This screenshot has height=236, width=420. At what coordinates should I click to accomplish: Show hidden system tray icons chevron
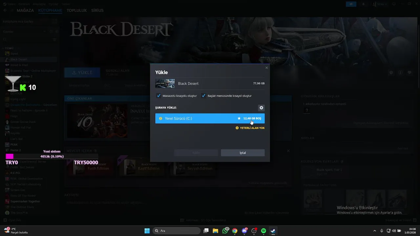[x=375, y=231]
